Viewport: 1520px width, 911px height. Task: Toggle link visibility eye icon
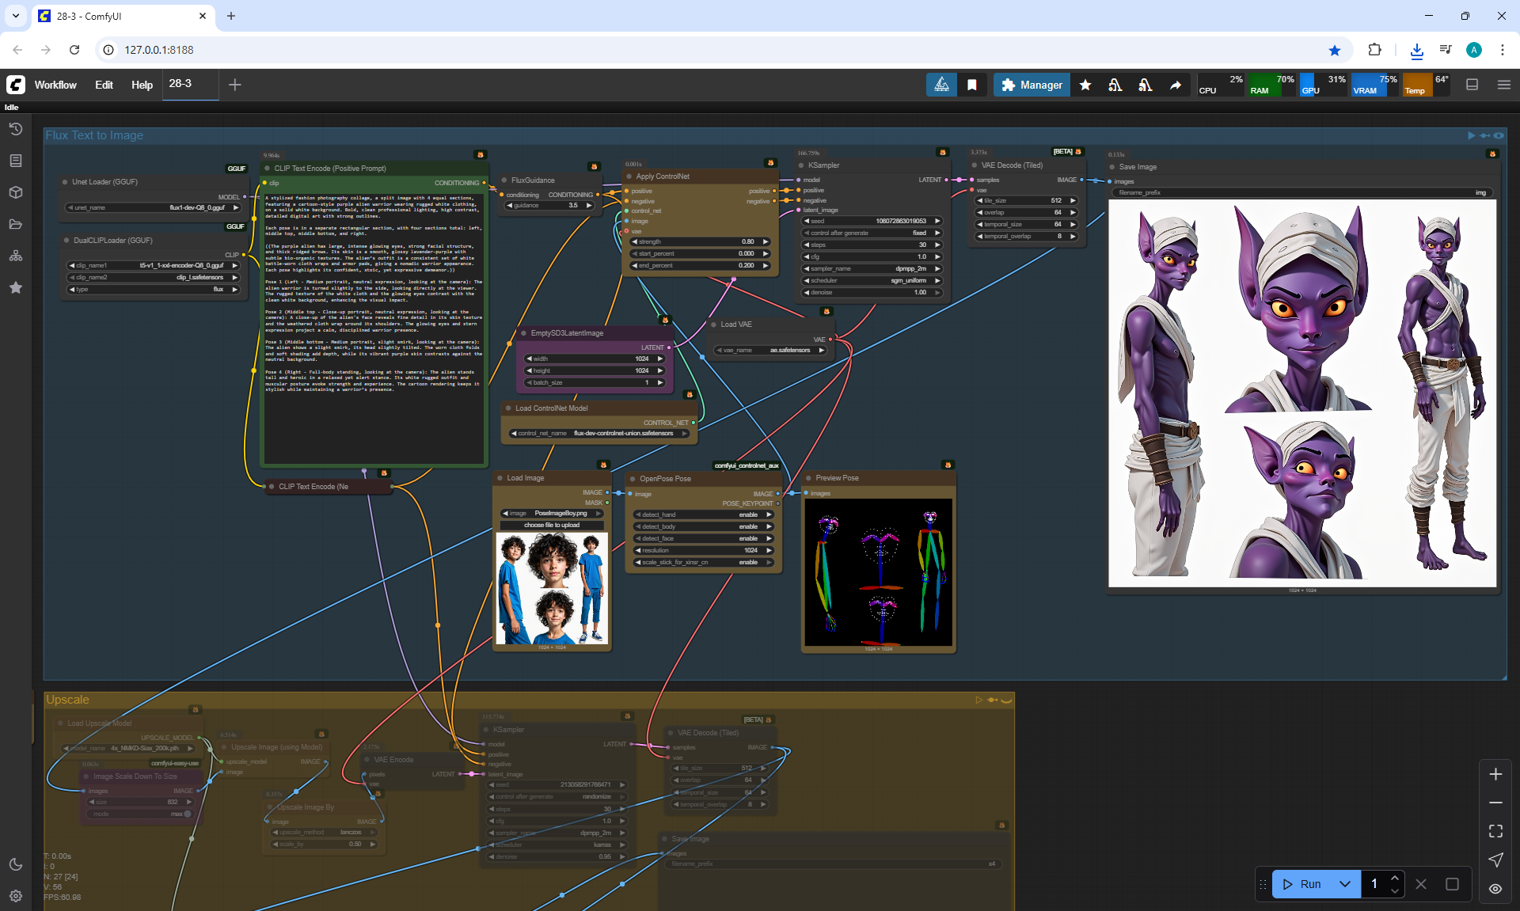tap(1495, 889)
